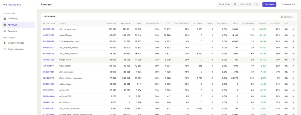The height and width of the screenshot is (115, 301).
Task: Expand row 716415687 details arrow
Action: [x=293, y=66]
